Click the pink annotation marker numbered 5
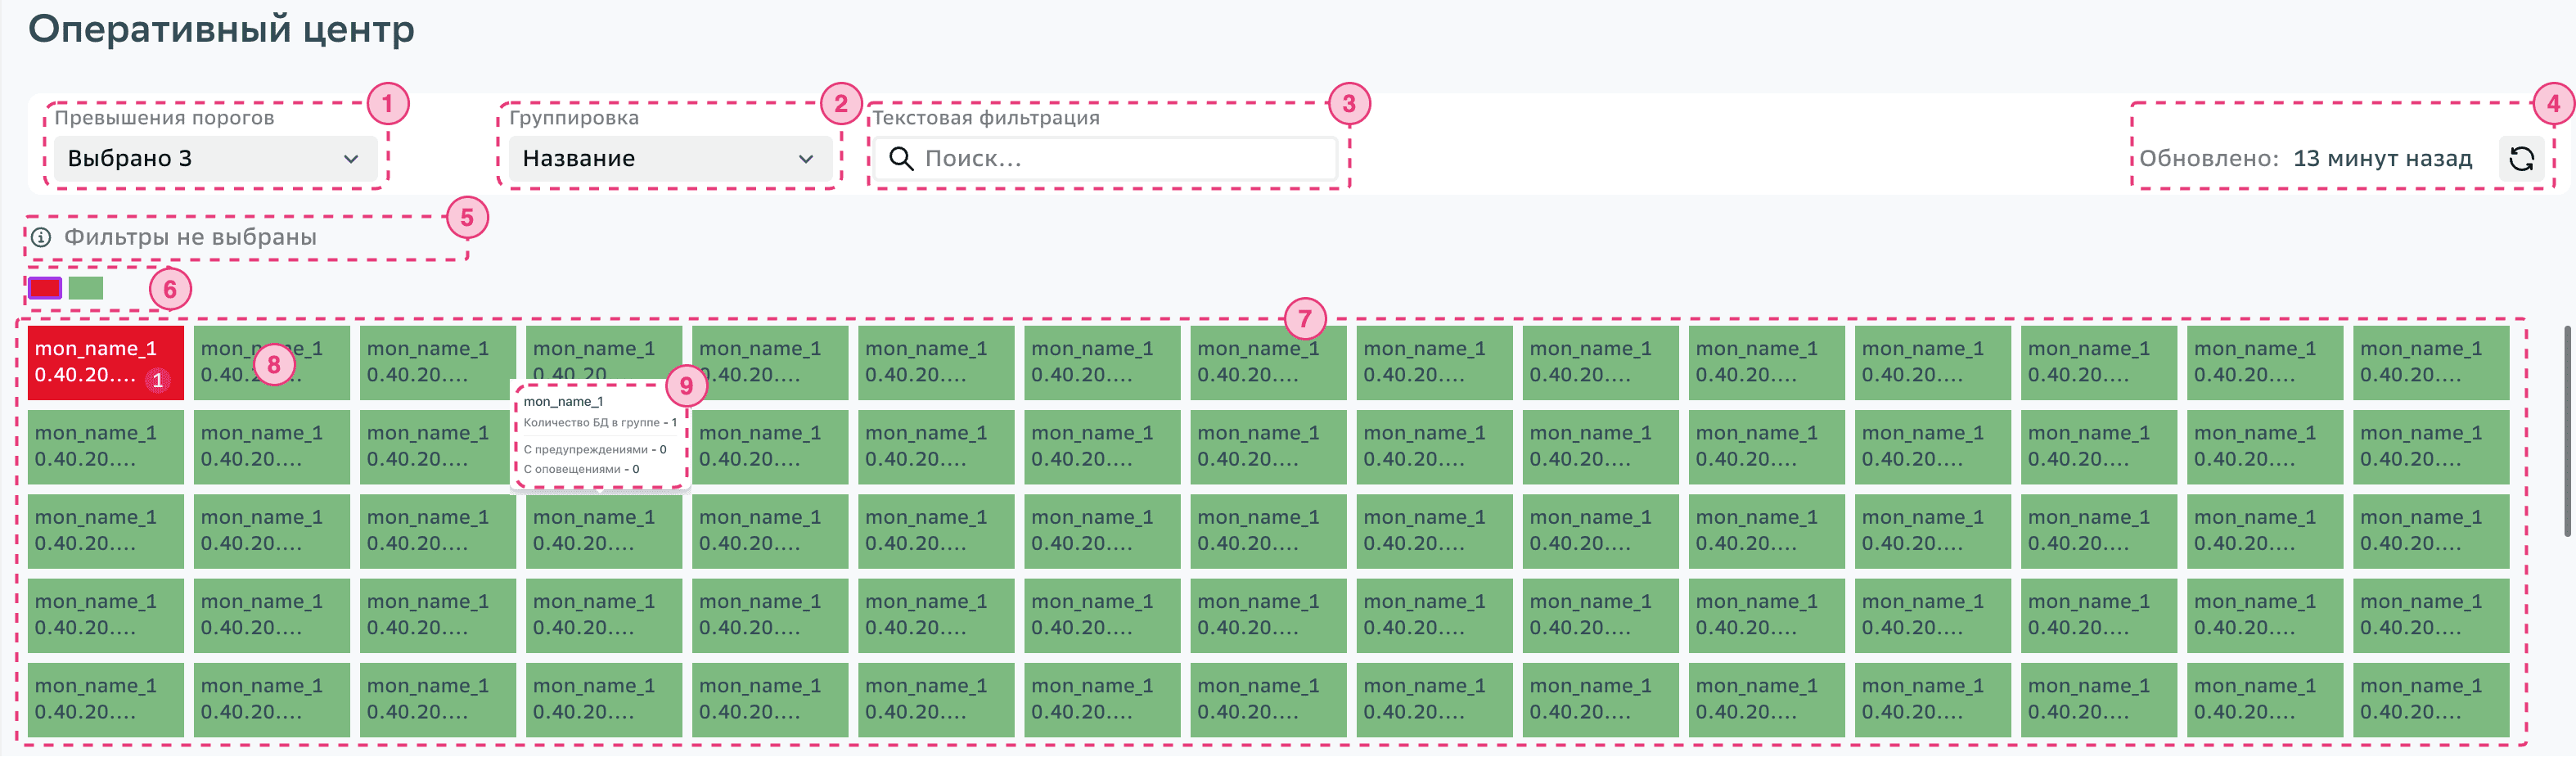Image resolution: width=2576 pixels, height=757 pixels. click(x=467, y=218)
